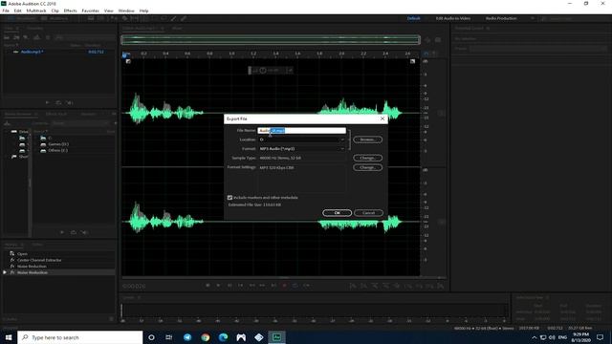Click selected Noise Reduction history entry
Viewport: 612px width, 344px height.
(33, 272)
